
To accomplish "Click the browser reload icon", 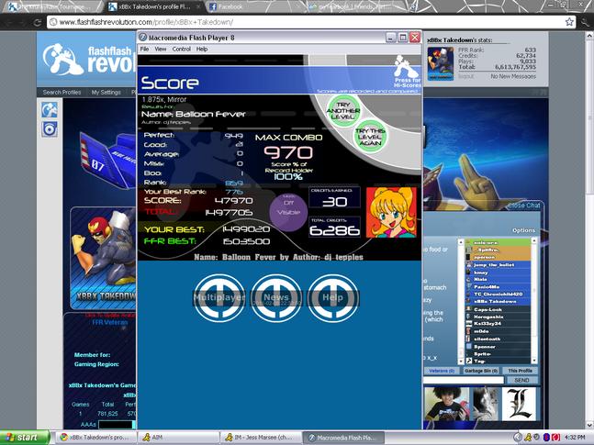I will pos(37,22).
